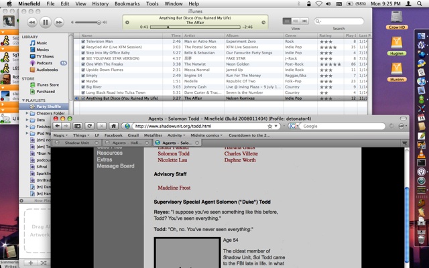
Task: Open the Solomon Todd agent link
Action: tap(174, 153)
